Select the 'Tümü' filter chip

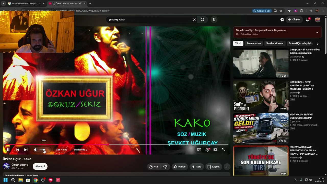click(x=238, y=43)
